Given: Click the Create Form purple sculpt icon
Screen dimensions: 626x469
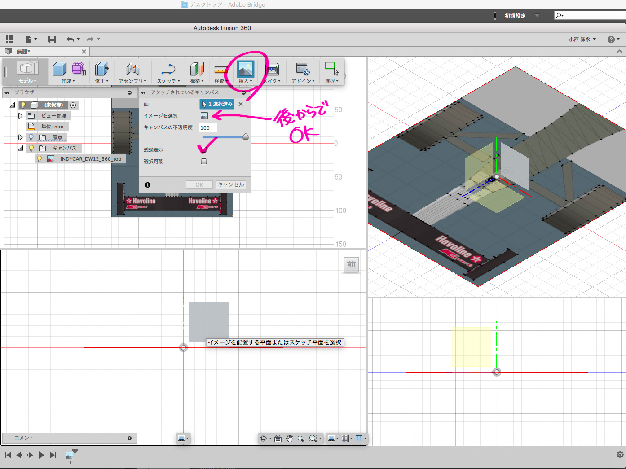Looking at the screenshot, I should tap(79, 69).
